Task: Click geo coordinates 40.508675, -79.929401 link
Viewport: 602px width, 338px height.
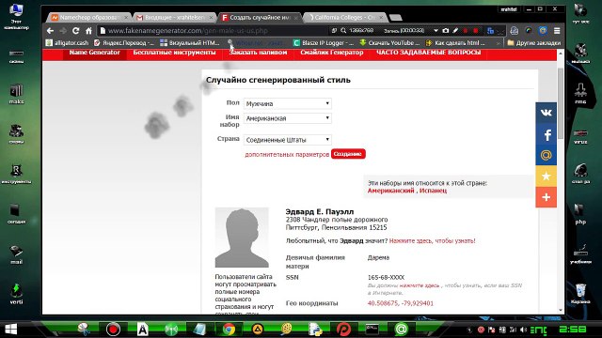Action: coord(401,303)
